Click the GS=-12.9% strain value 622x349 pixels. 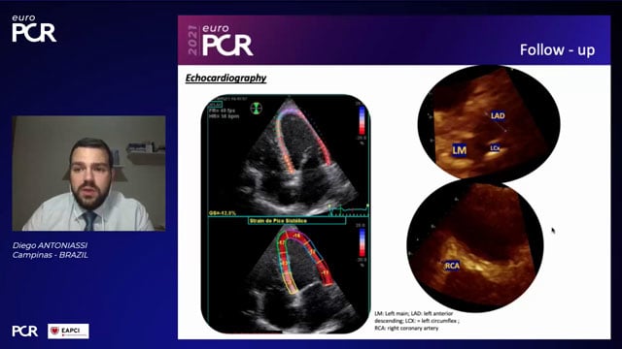point(223,213)
